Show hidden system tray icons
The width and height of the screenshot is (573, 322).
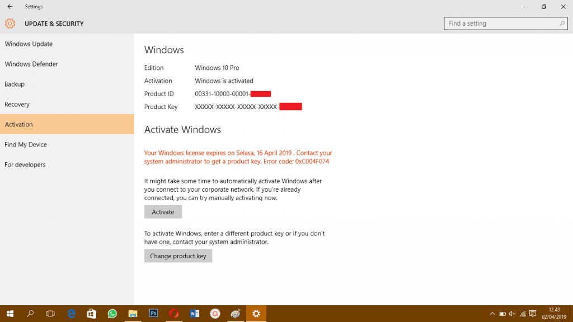492,314
